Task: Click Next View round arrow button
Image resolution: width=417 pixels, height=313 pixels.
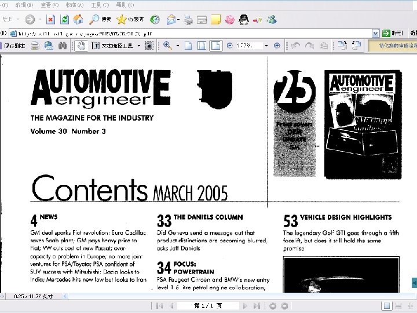Action: [284, 306]
